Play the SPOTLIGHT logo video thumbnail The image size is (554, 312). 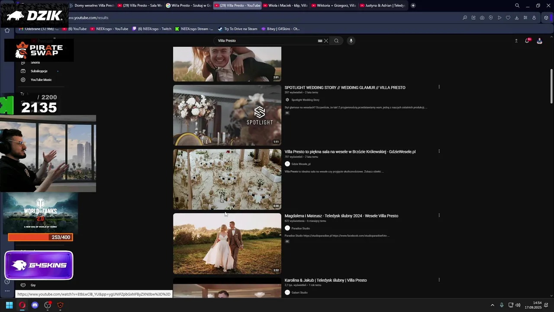tap(227, 115)
